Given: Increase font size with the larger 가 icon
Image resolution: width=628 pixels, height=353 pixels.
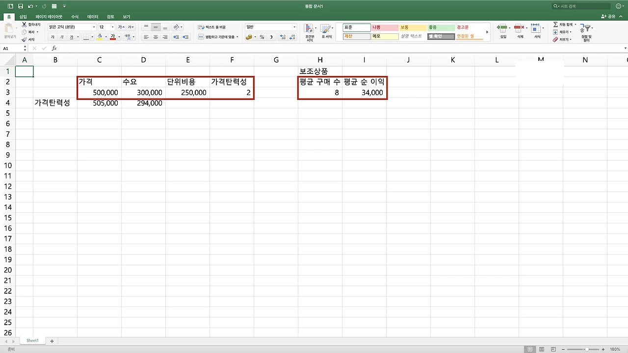Looking at the screenshot, I should [x=120, y=27].
